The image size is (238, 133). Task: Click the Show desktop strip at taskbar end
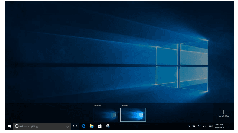233,126
